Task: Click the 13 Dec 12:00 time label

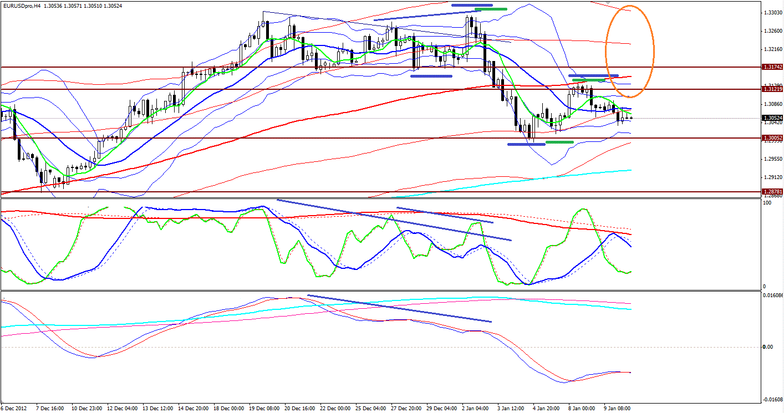Action: [157, 408]
